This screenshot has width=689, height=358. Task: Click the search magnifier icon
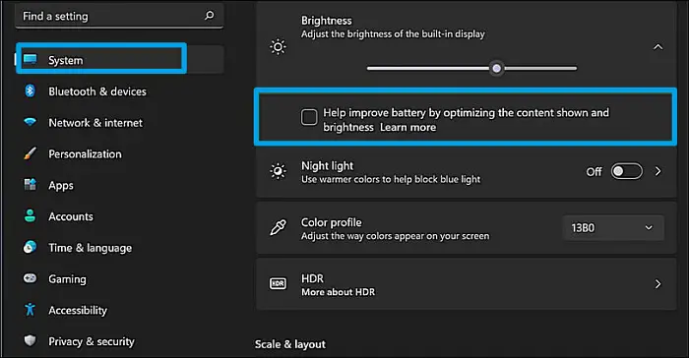coord(210,16)
